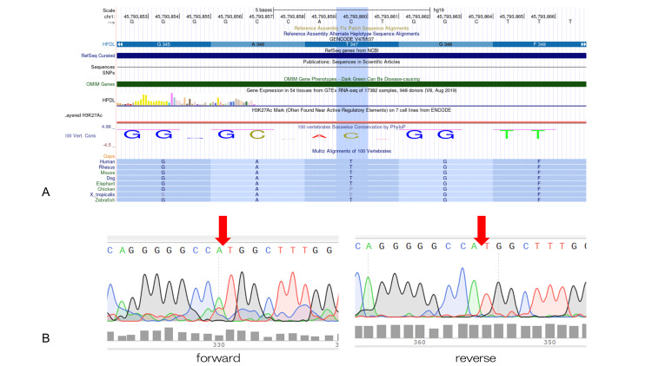Viewport: 652px width, 366px height.
Task: Click the Sequences SNPs track label
Action: tap(103, 69)
